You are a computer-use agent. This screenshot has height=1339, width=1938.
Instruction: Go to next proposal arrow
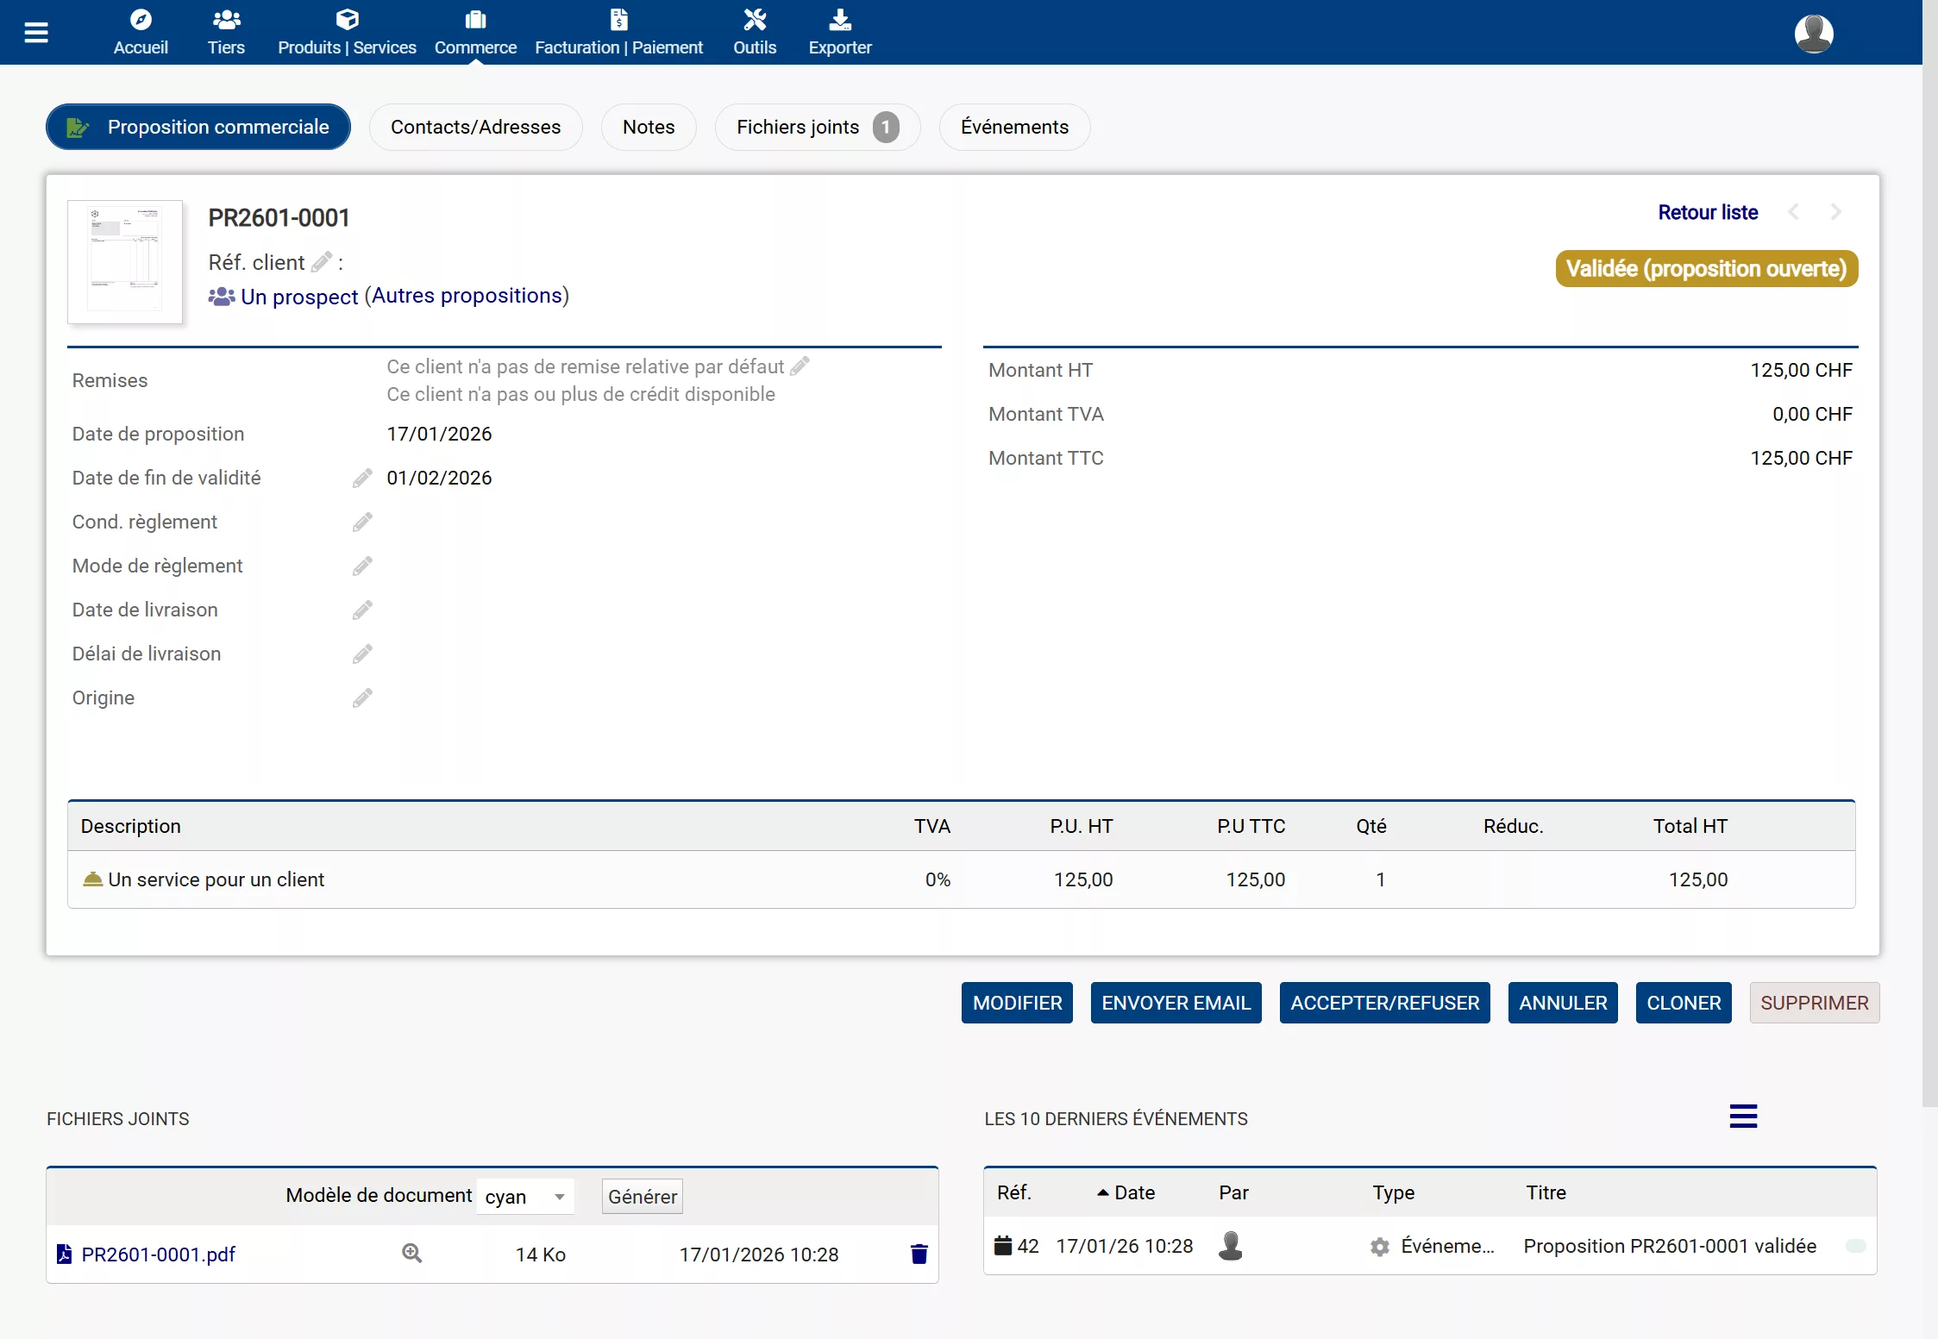coord(1836,212)
